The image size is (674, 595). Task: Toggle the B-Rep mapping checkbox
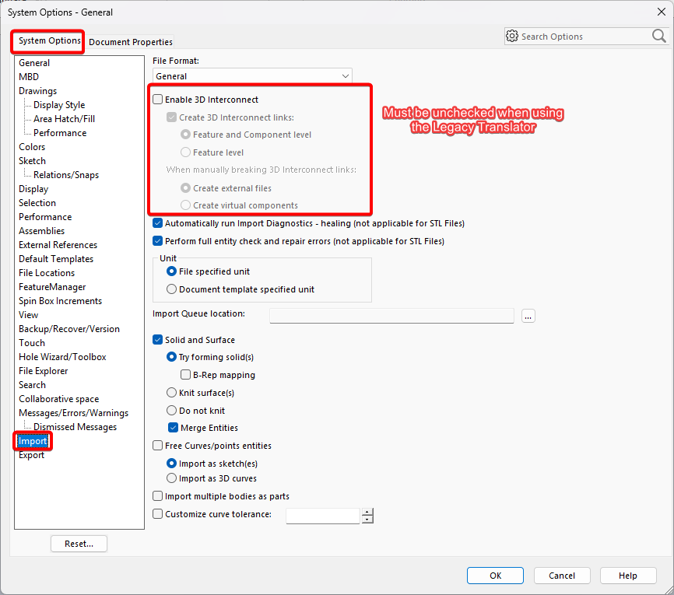click(185, 375)
